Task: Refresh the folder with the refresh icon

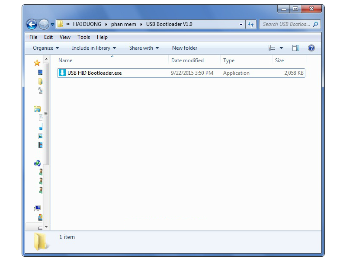Action: click(x=251, y=24)
